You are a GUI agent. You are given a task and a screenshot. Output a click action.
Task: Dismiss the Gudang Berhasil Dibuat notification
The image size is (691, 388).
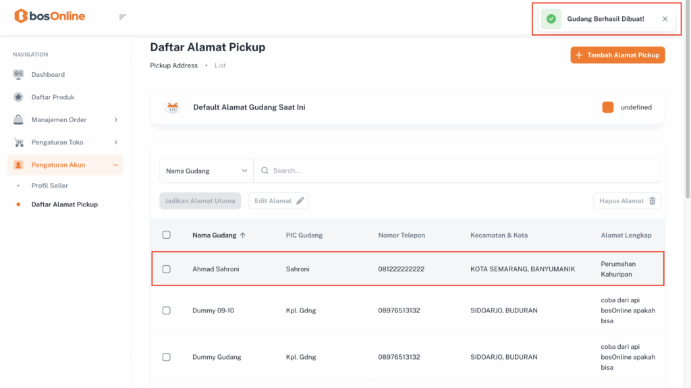coord(665,19)
